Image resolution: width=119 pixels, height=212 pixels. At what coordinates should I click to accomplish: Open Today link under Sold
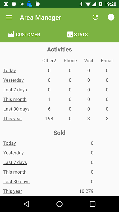10,143
